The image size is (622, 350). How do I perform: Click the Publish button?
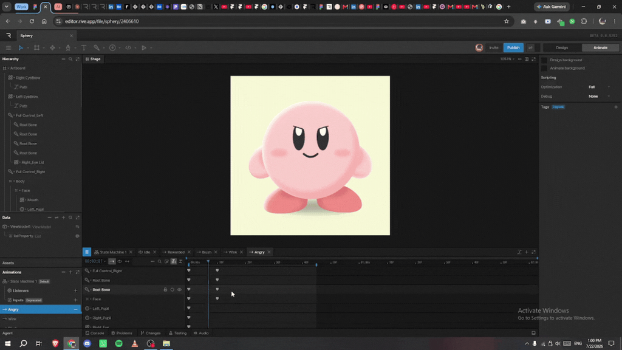(513, 47)
